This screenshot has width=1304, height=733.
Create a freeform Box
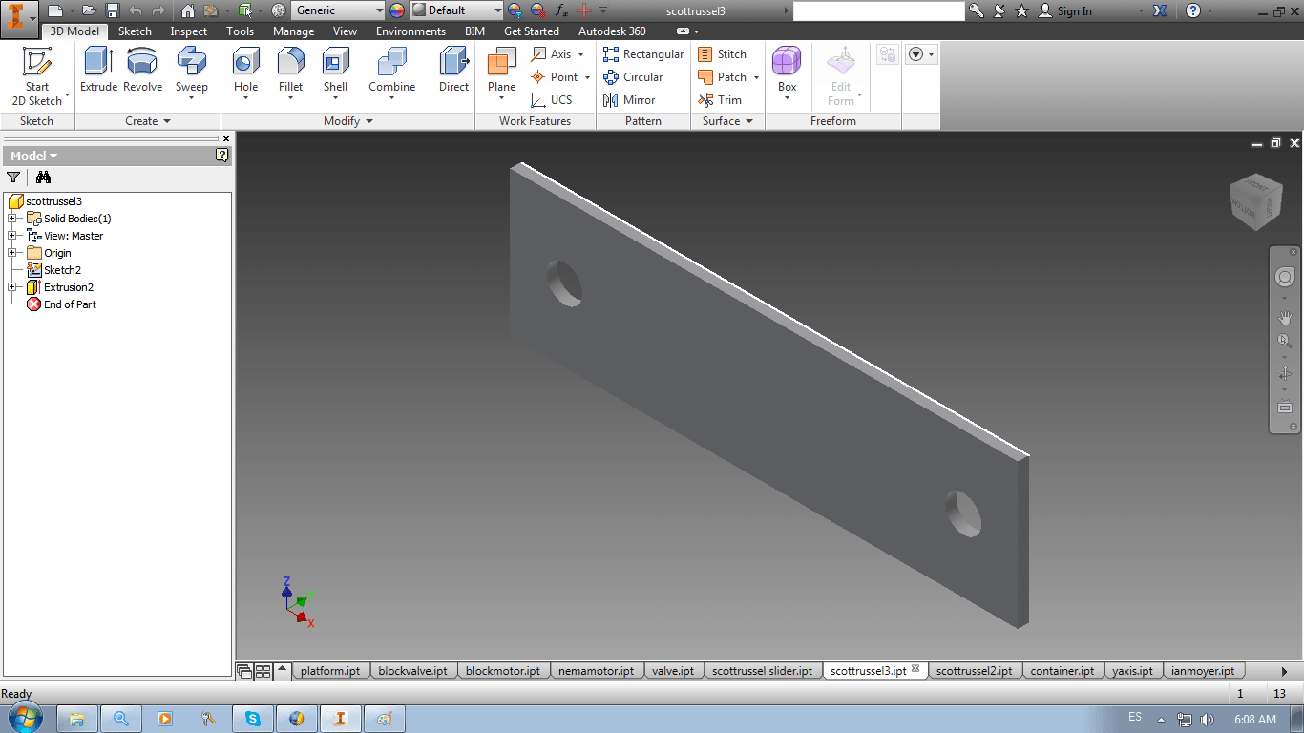[x=787, y=74]
